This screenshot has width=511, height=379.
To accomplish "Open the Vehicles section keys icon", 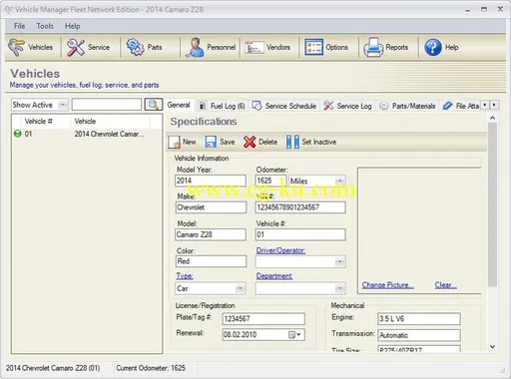I will 16,47.
